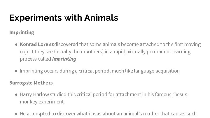The image size is (210, 118).
Task: Click the italic word 'imprinting'
Action: coord(64,59)
